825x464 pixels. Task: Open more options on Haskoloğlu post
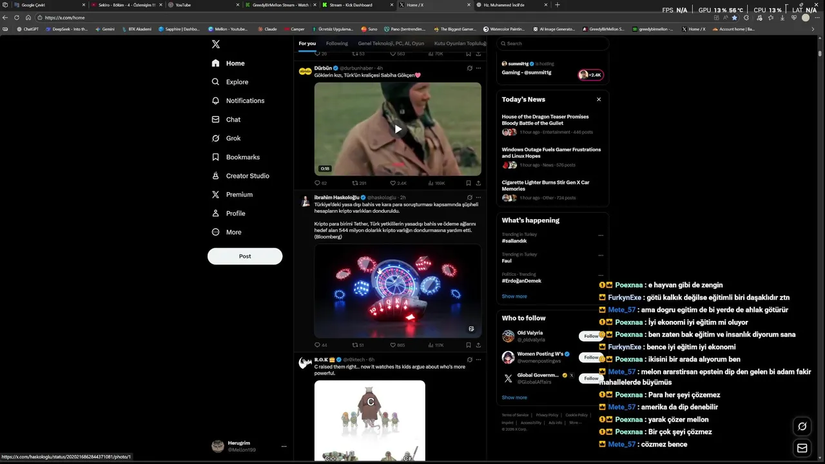click(478, 197)
